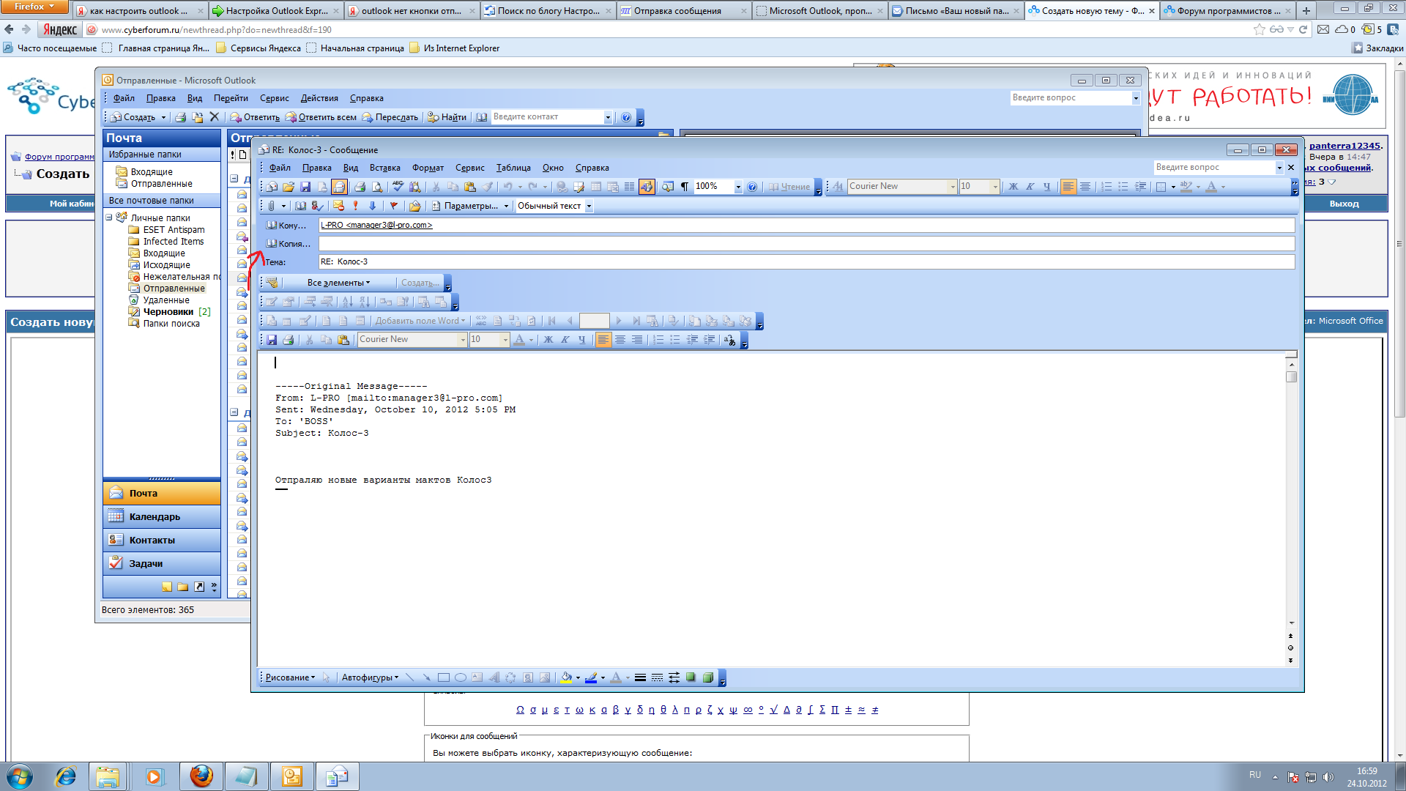Insert WordArt from the Drawing toolbar
This screenshot has height=791, width=1406.
[x=494, y=677]
